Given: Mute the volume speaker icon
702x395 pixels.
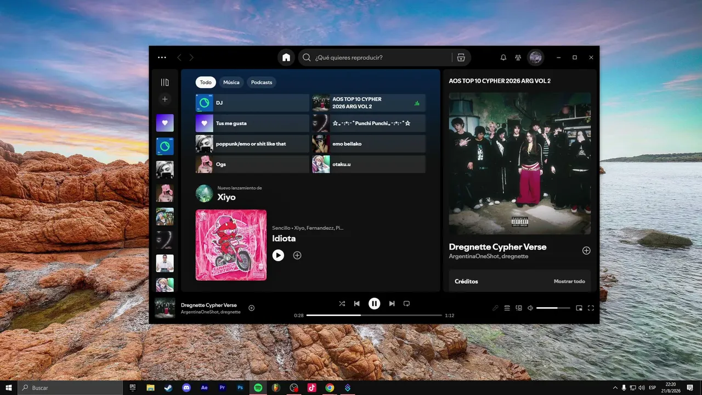Looking at the screenshot, I should coord(530,308).
